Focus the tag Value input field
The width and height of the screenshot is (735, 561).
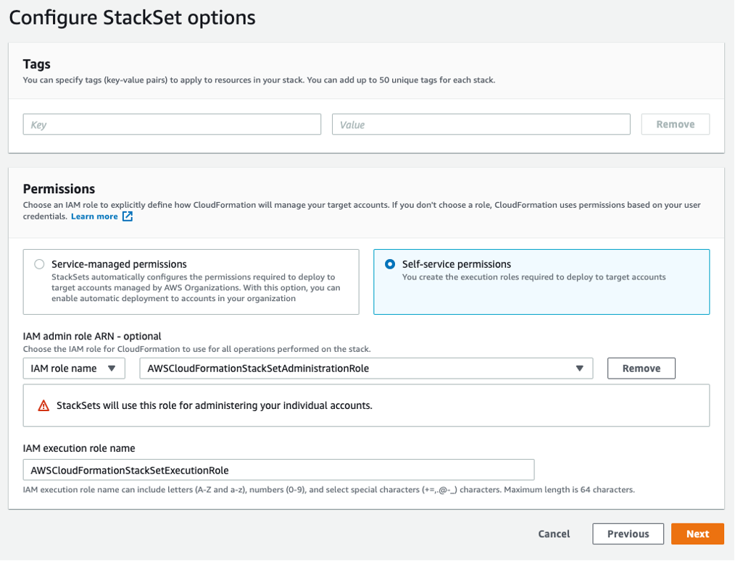pyautogui.click(x=481, y=124)
